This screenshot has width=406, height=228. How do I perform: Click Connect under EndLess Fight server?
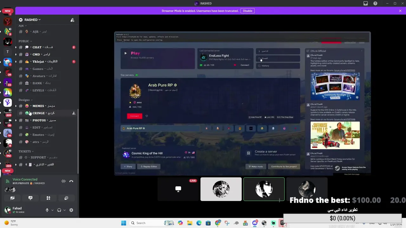tap(245, 65)
